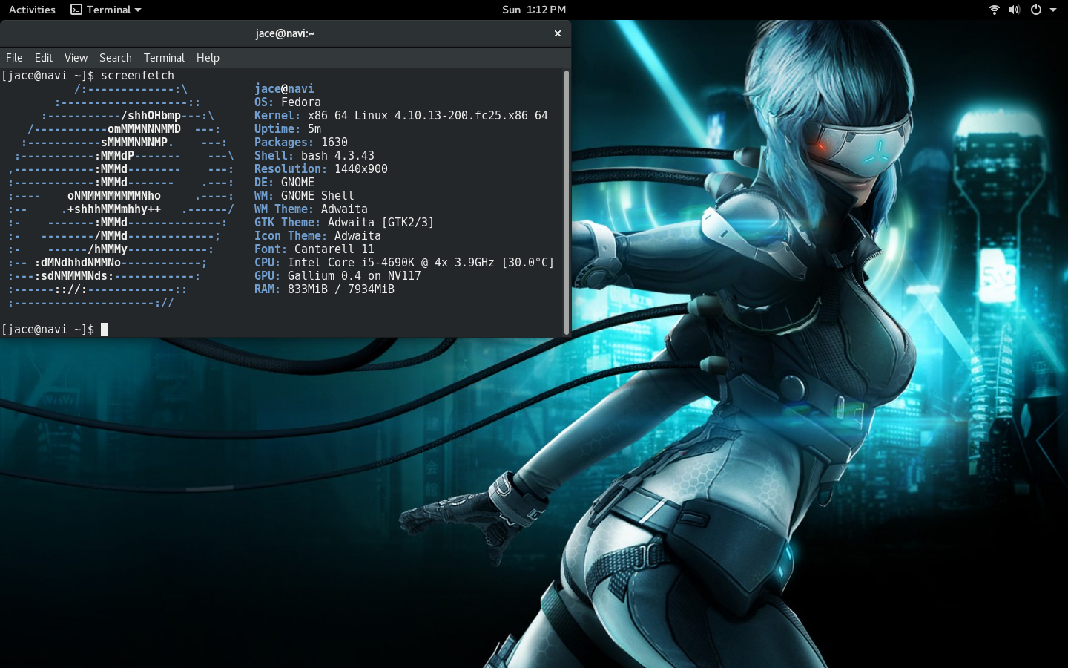Viewport: 1068px width, 668px height.
Task: Open the Activities overview
Action: click(x=32, y=10)
